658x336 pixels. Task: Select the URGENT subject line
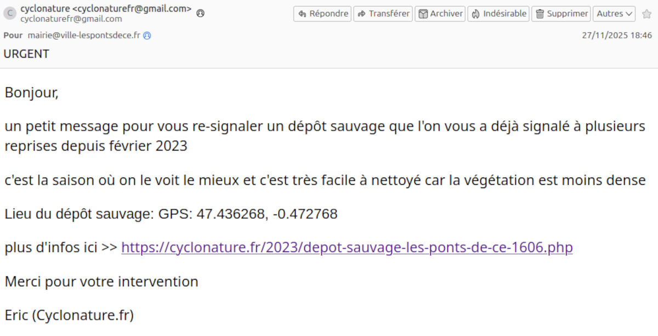tap(26, 54)
